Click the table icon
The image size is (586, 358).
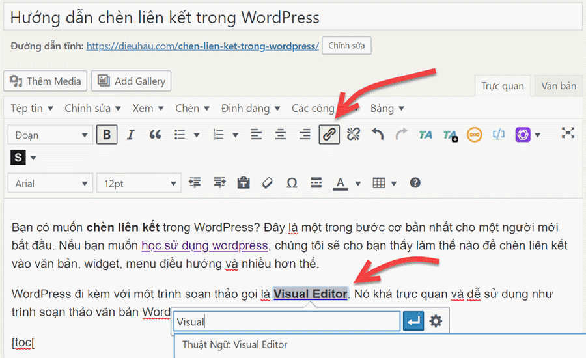tap(379, 183)
